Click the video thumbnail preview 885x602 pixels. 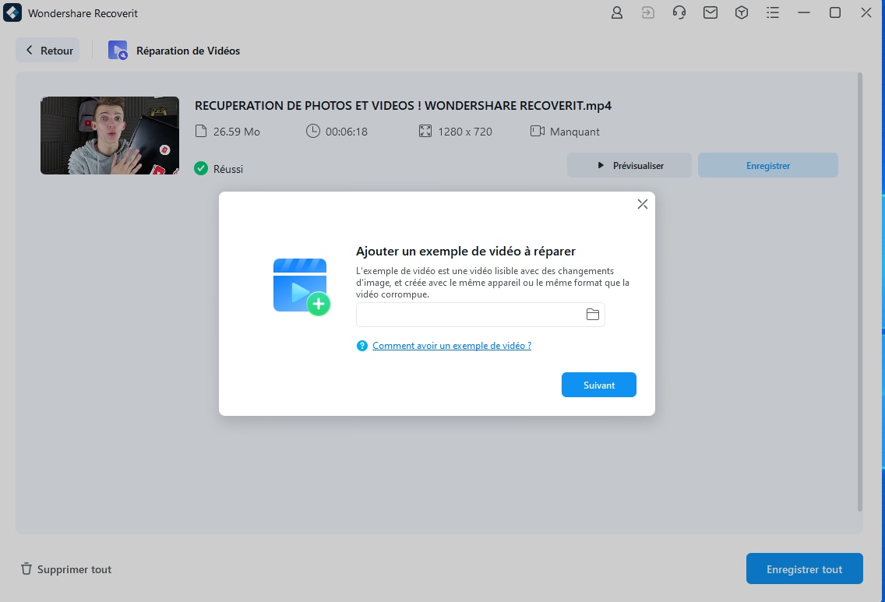click(110, 136)
